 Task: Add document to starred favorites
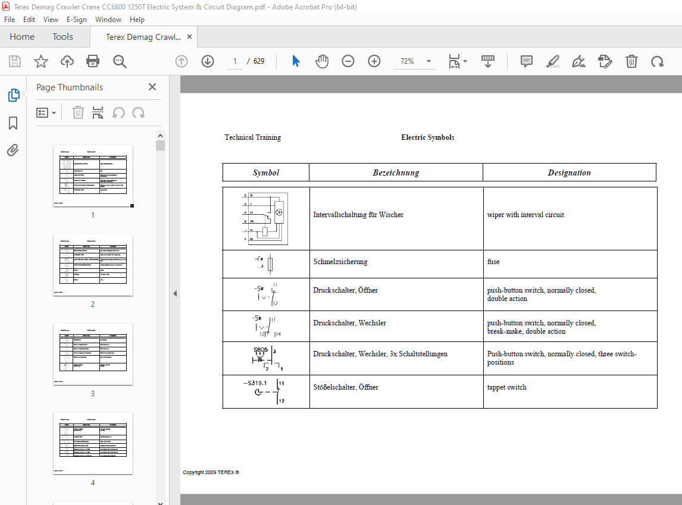coord(41,61)
